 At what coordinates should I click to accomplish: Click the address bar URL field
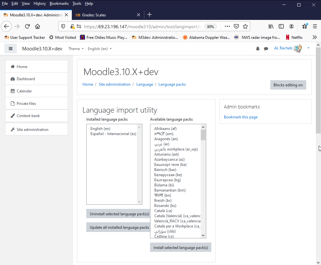click(143, 27)
